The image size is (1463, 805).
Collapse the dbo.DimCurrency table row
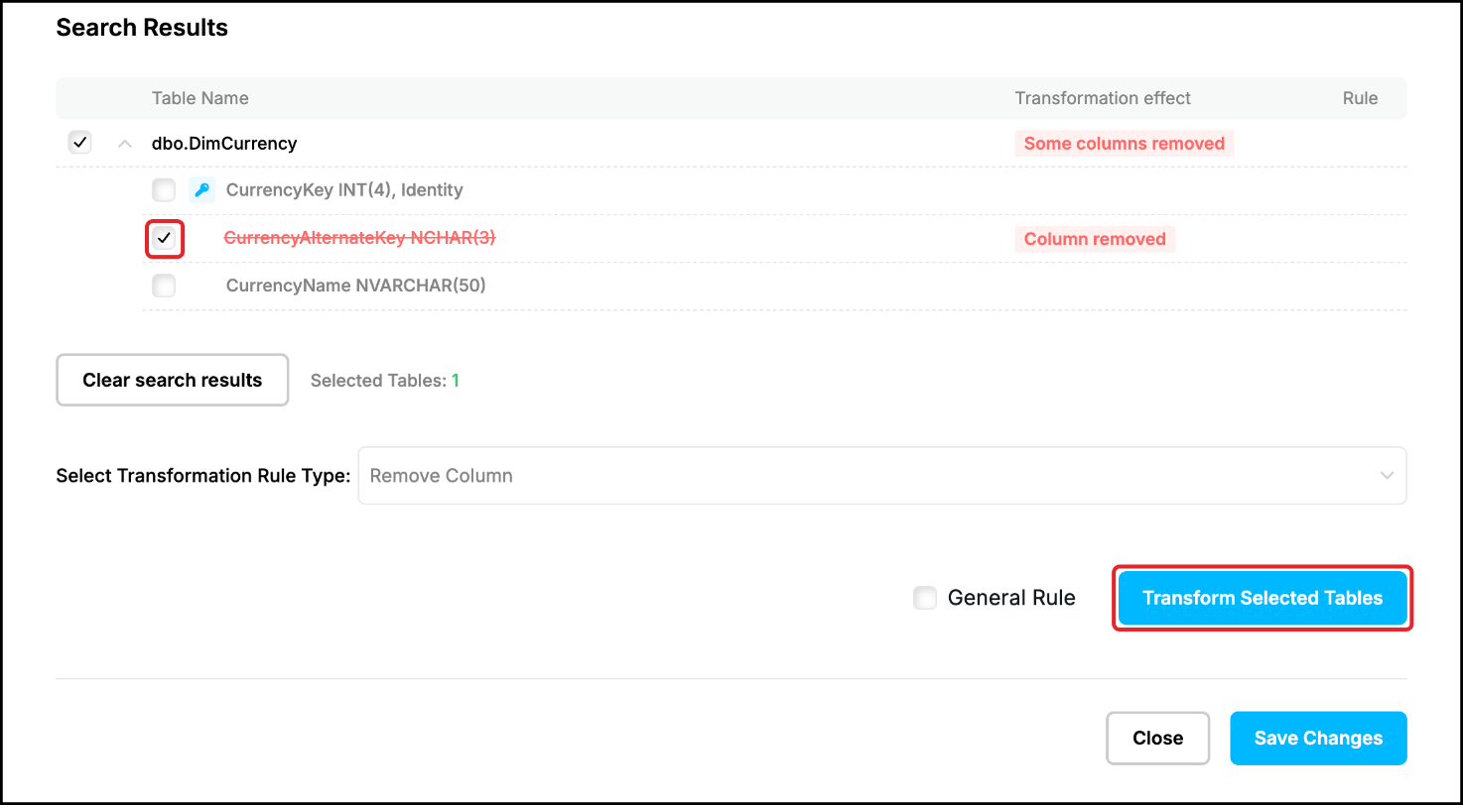point(124,144)
